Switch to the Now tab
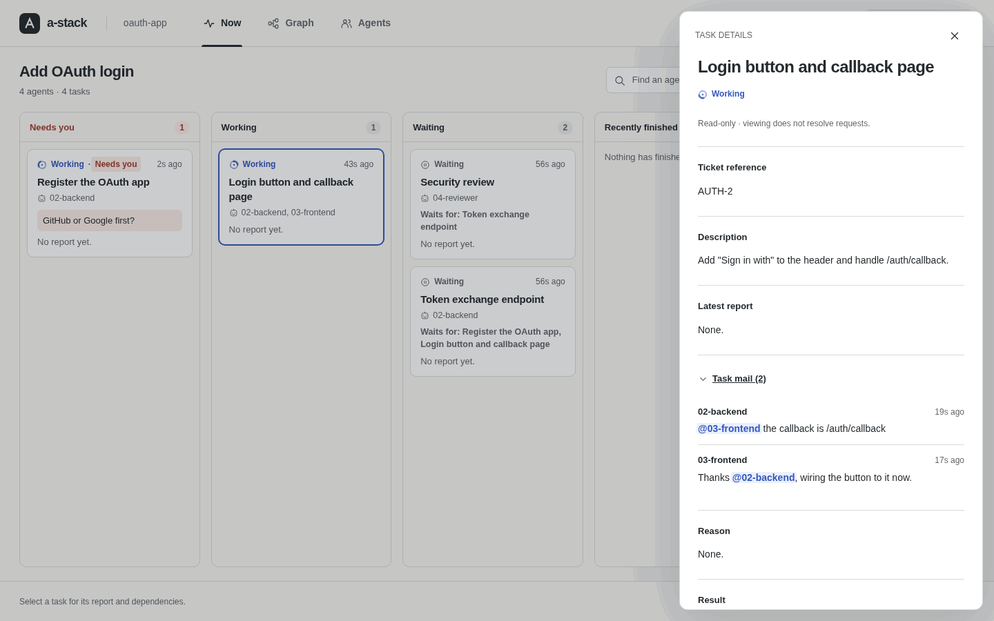 222,23
